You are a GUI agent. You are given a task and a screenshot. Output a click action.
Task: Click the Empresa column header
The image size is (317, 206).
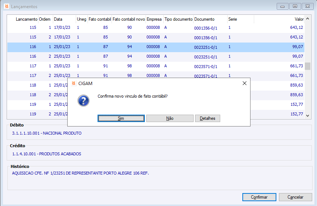click(x=154, y=19)
